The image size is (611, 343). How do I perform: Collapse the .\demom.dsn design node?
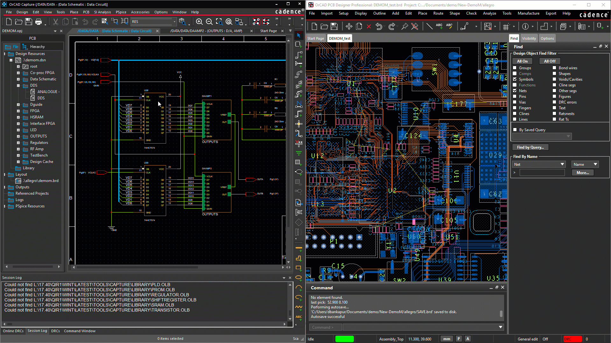(x=11, y=60)
